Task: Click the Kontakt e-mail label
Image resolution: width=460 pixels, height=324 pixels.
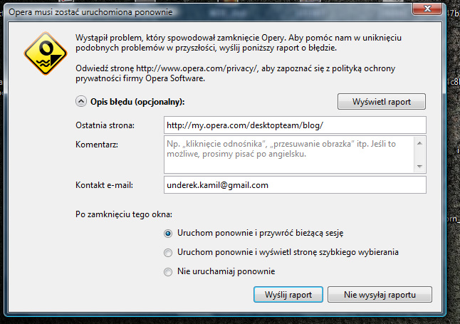Action: point(104,185)
